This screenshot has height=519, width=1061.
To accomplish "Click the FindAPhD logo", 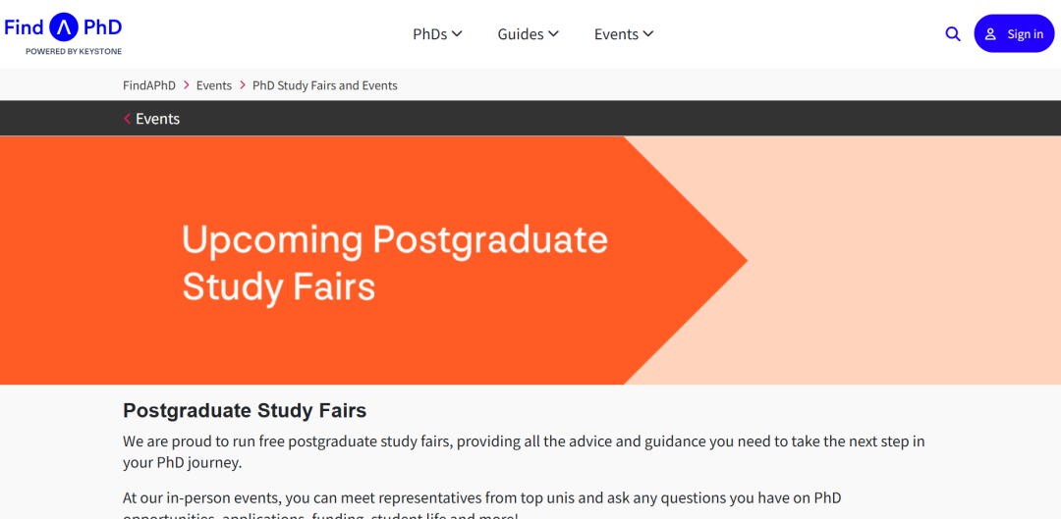I will click(x=63, y=26).
